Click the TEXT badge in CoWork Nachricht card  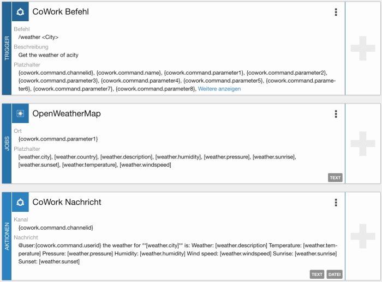pyautogui.click(x=317, y=274)
